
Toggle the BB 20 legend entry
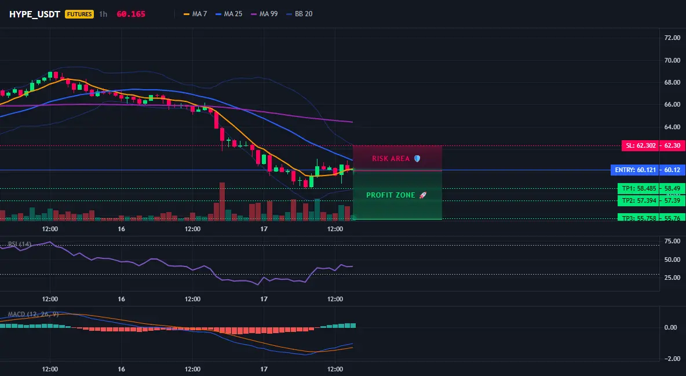point(299,14)
